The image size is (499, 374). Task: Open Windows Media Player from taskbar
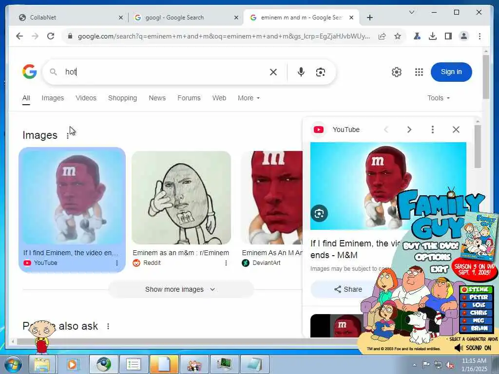click(x=73, y=364)
